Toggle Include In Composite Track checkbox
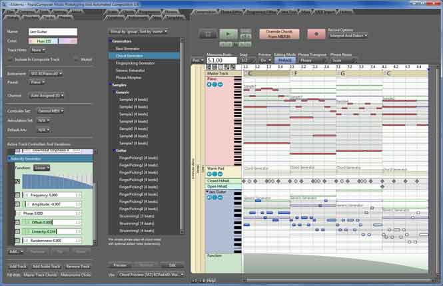This screenshot has height=286, width=443. (x=11, y=59)
